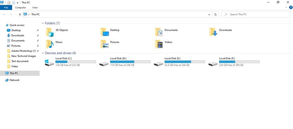Unpin Pictures from Quick access
Viewport: 293px width, 129px height.
(x=37, y=46)
